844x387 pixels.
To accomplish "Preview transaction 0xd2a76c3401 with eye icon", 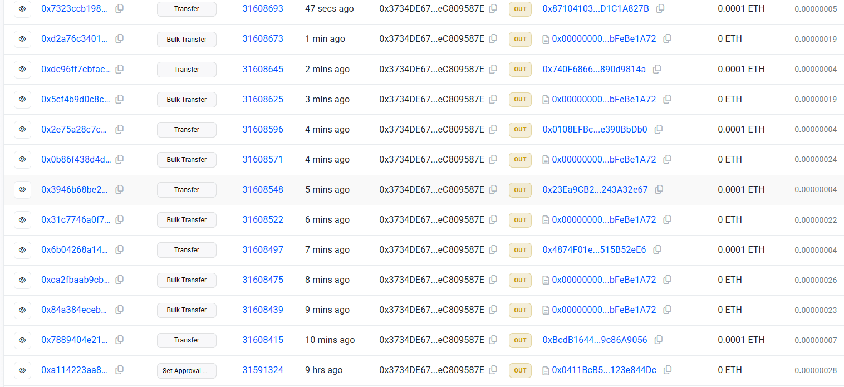I will coord(22,39).
